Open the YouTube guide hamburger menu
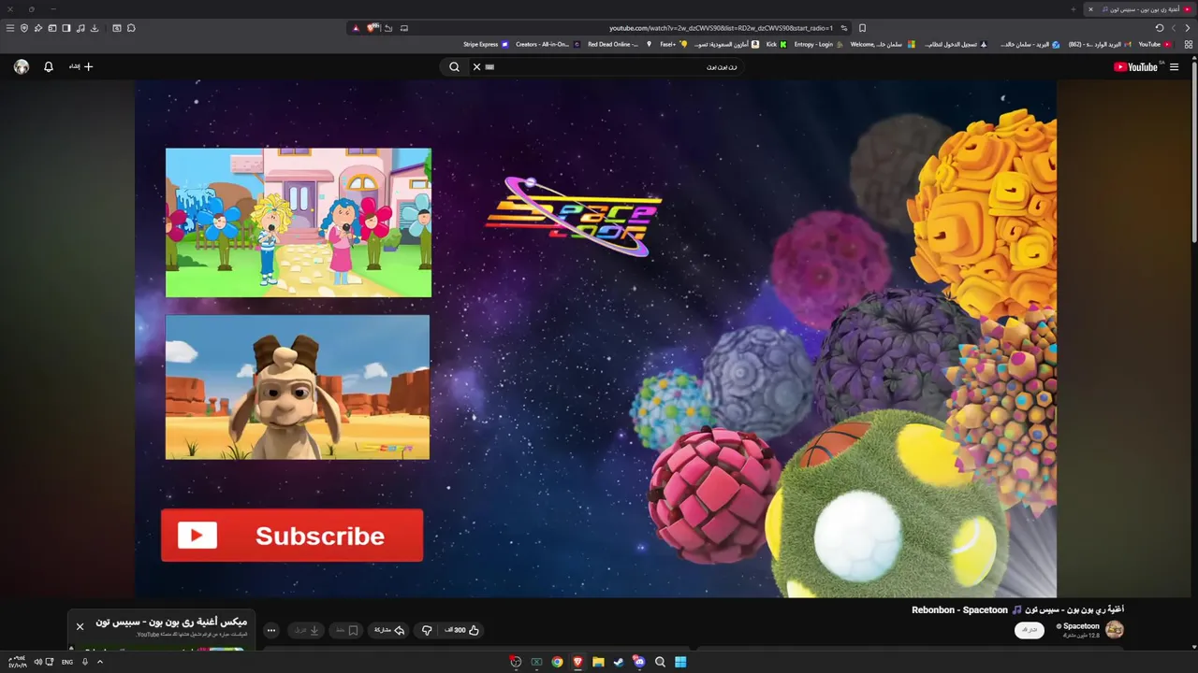 point(1175,66)
